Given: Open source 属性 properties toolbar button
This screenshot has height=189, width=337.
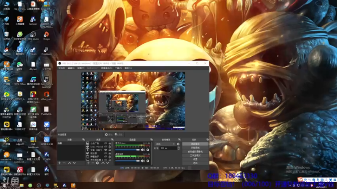Looking at the screenshot, I should 109,134.
